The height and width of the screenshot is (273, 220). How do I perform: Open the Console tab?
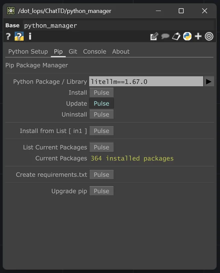click(94, 51)
